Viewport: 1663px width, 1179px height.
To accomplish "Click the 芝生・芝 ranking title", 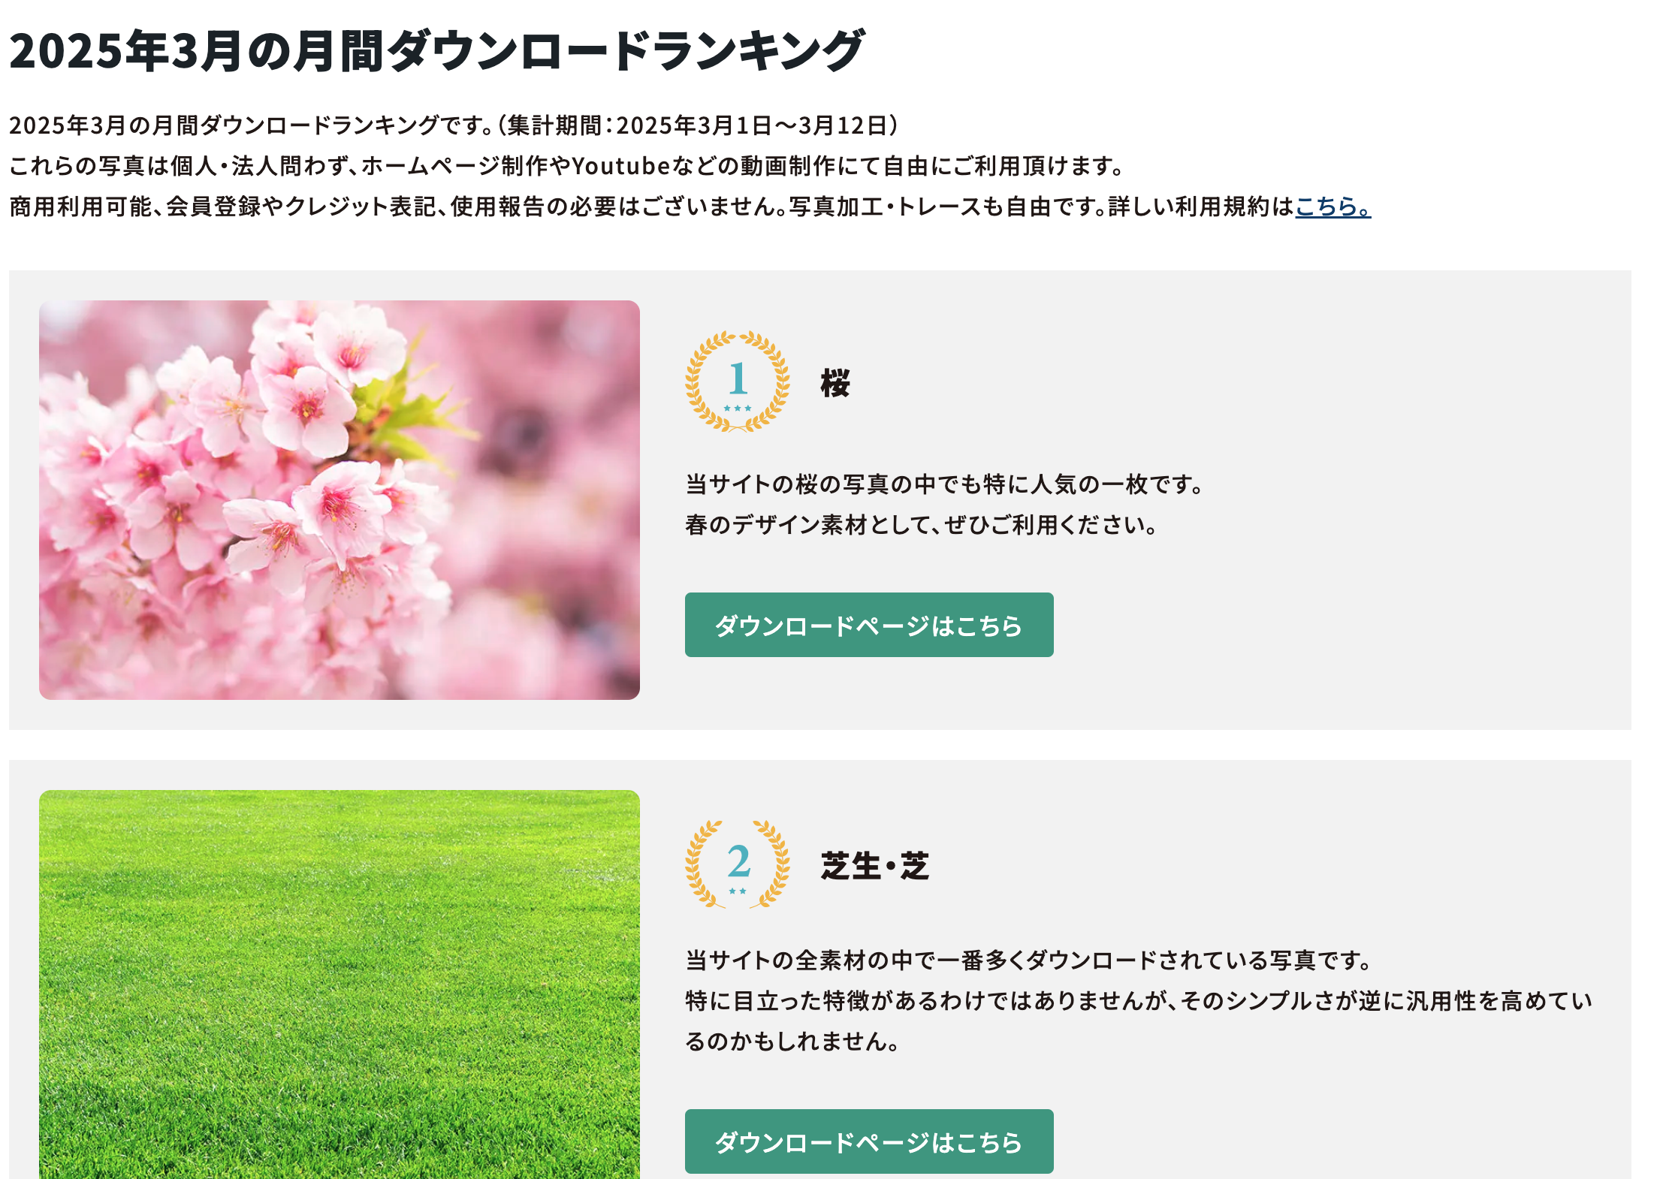I will 875,866.
